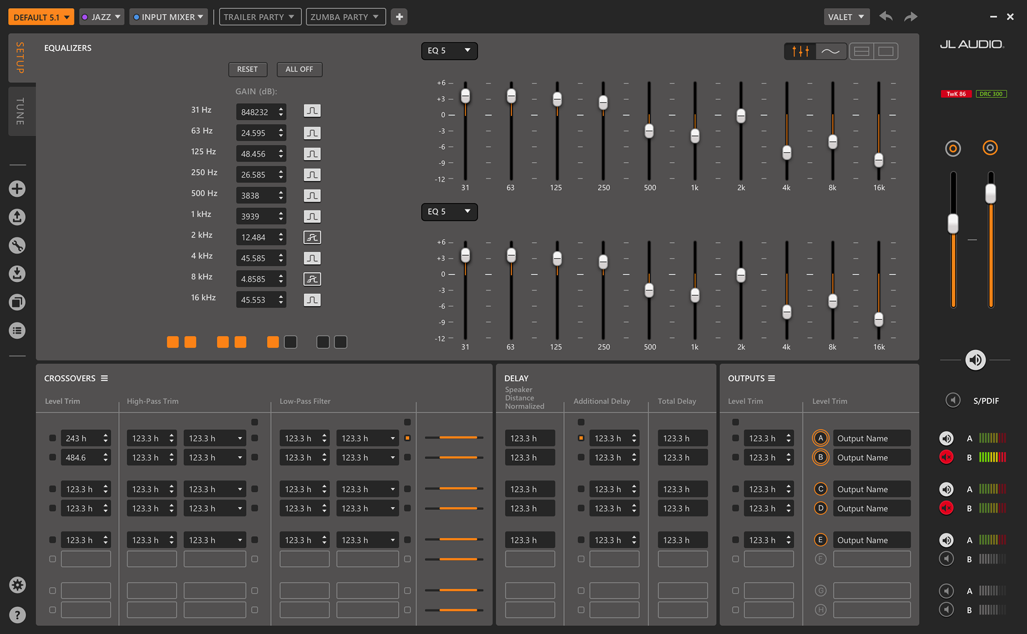
Task: Click the master volume speaker icon
Action: [975, 360]
